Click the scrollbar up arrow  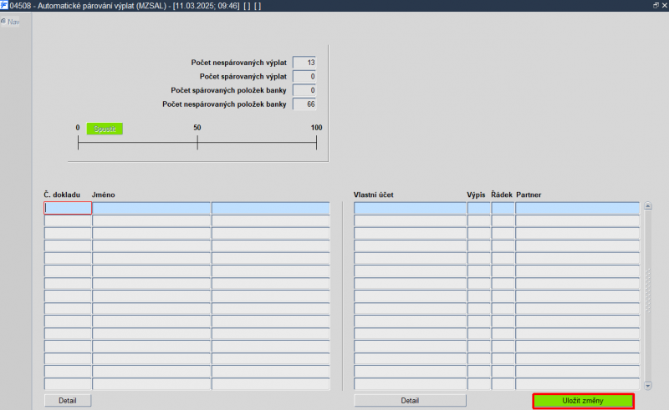pyautogui.click(x=647, y=206)
